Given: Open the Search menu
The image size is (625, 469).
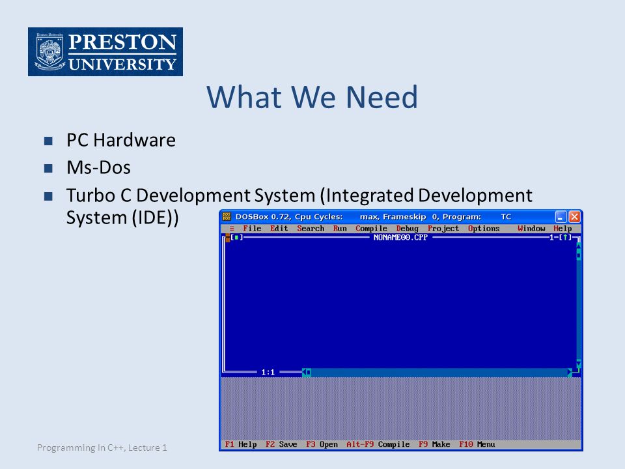Looking at the screenshot, I should [311, 229].
